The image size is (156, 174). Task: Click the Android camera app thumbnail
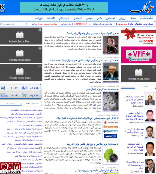click(x=111, y=155)
